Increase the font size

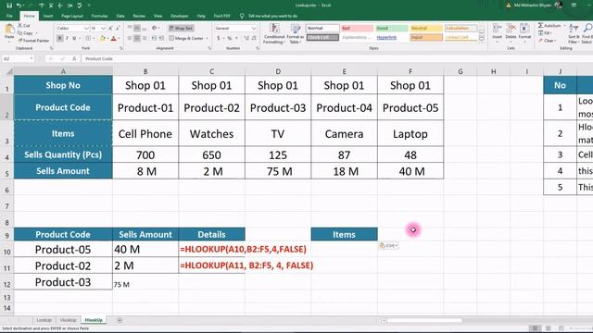(110, 29)
